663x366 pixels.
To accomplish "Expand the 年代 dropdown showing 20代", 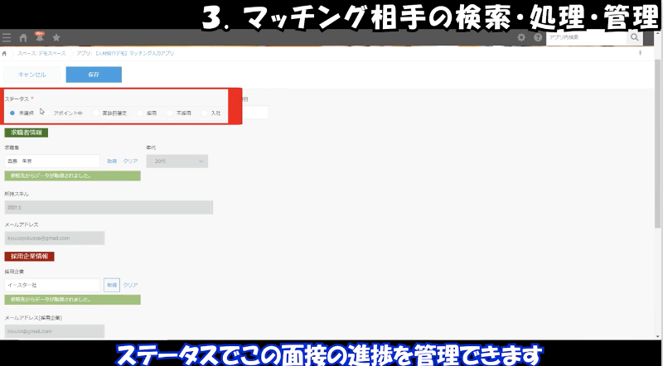I will (177, 161).
